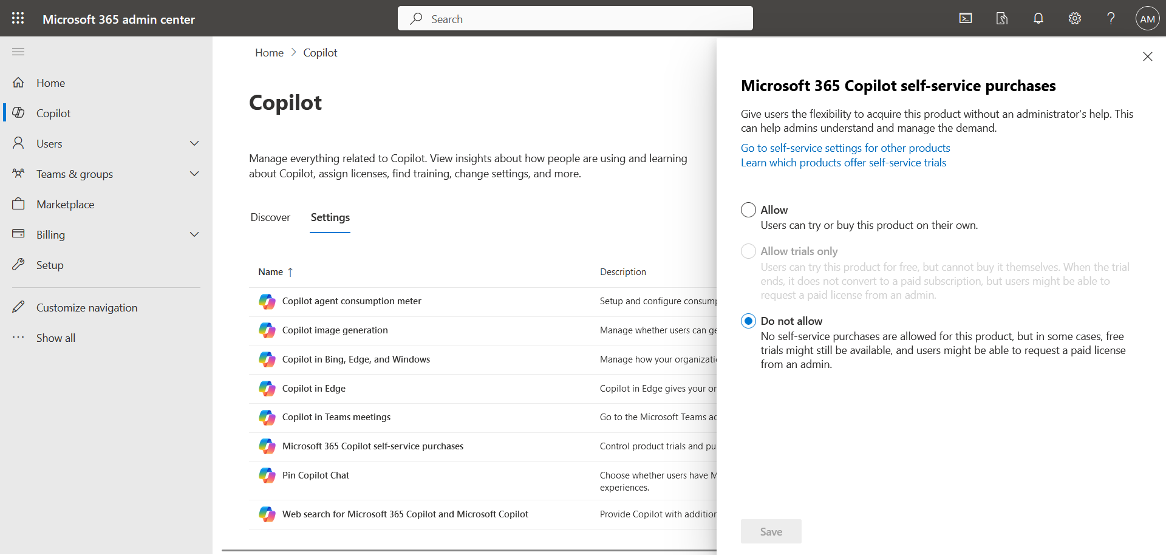Image resolution: width=1166 pixels, height=555 pixels.
Task: Click the help question mark icon
Action: point(1111,18)
